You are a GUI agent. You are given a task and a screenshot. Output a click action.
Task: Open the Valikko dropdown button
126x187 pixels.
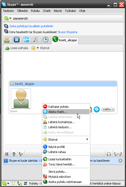pos(108,109)
